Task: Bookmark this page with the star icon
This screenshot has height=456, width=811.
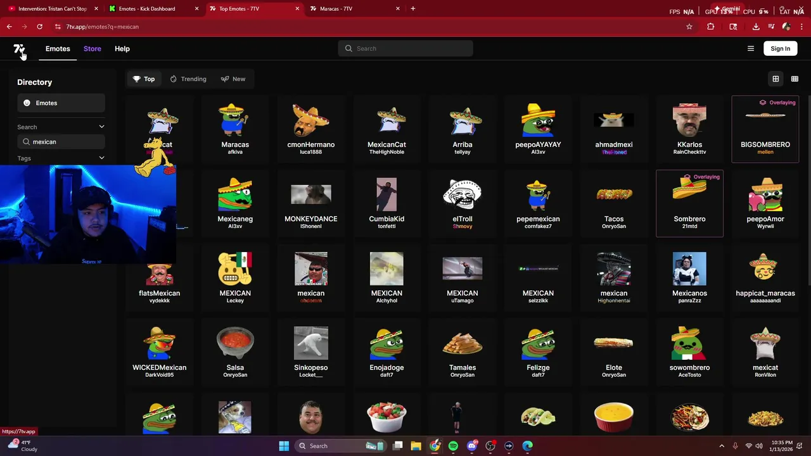Action: click(689, 27)
